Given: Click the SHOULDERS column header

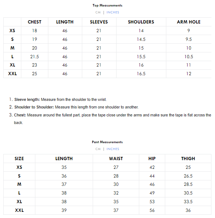Looking at the screenshot, I should 141,22.
